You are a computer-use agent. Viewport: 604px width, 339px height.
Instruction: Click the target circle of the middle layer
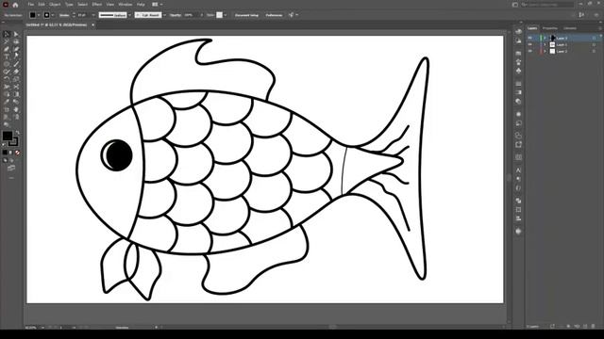tap(594, 44)
